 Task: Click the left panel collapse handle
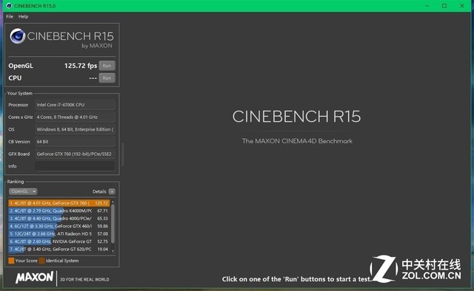pos(122,154)
